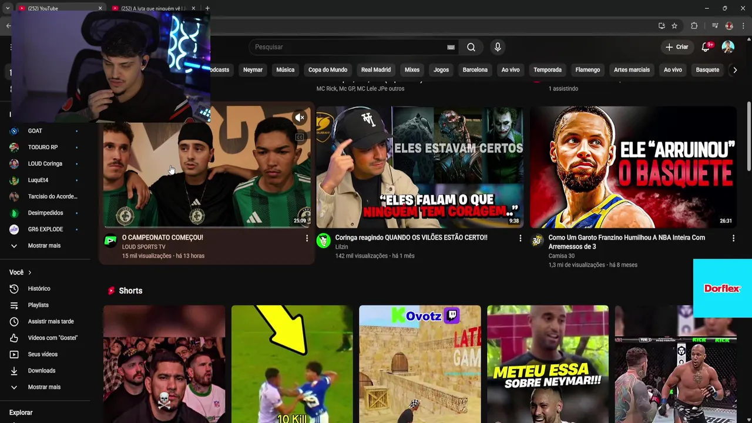752x423 pixels.
Task: Open the ELES ESTAVAM CERTOS thumbnail
Action: pyautogui.click(x=420, y=167)
